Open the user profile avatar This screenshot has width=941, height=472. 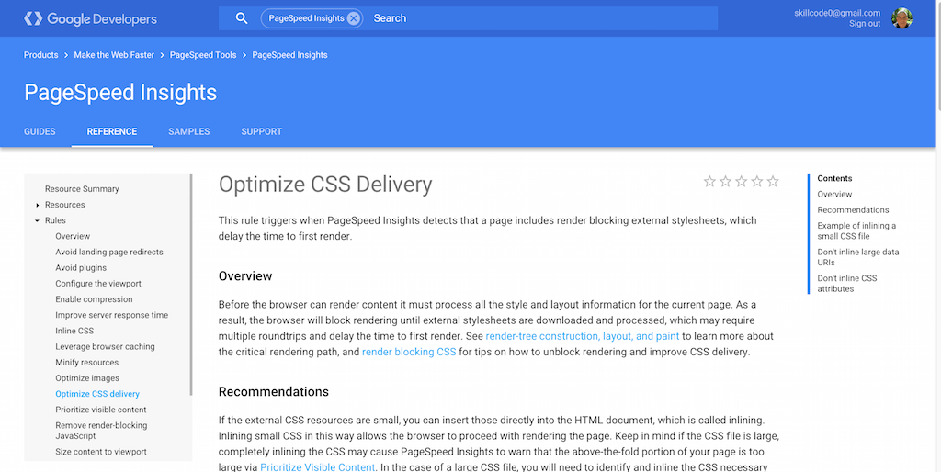point(901,18)
